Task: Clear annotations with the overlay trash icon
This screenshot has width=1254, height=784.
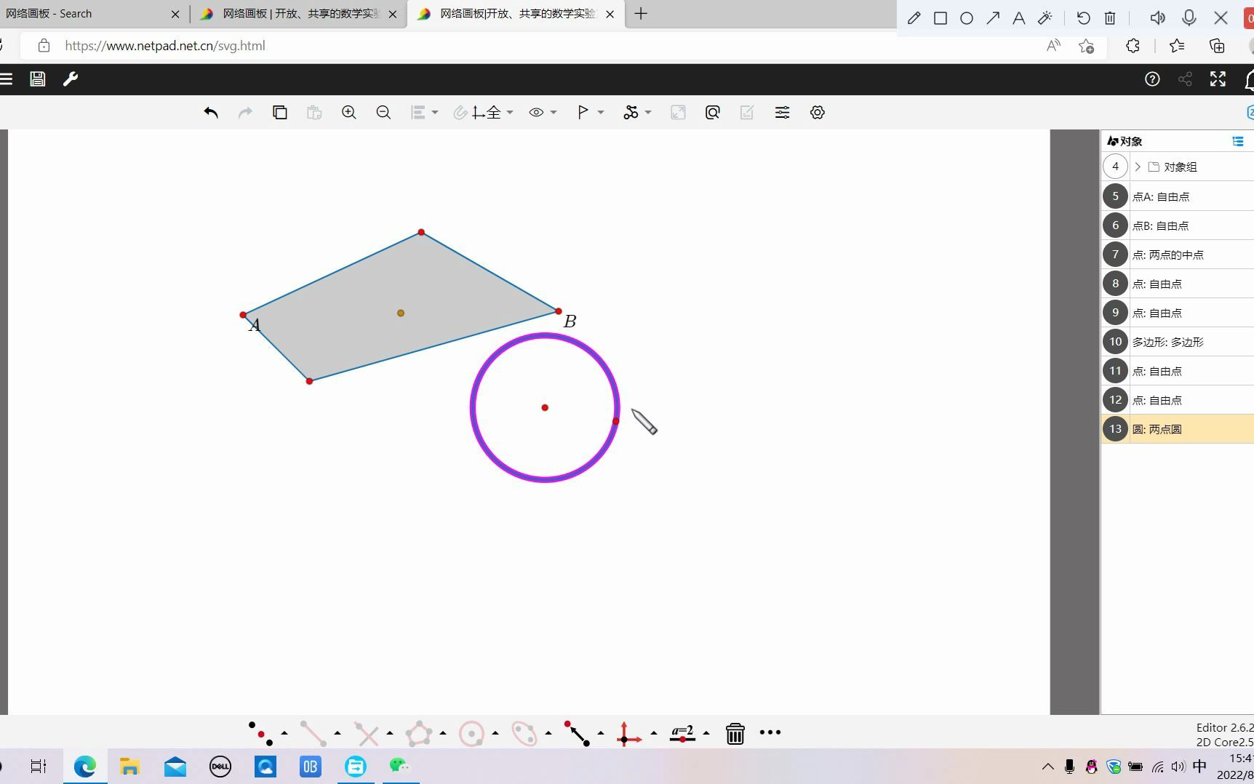Action: point(1110,18)
